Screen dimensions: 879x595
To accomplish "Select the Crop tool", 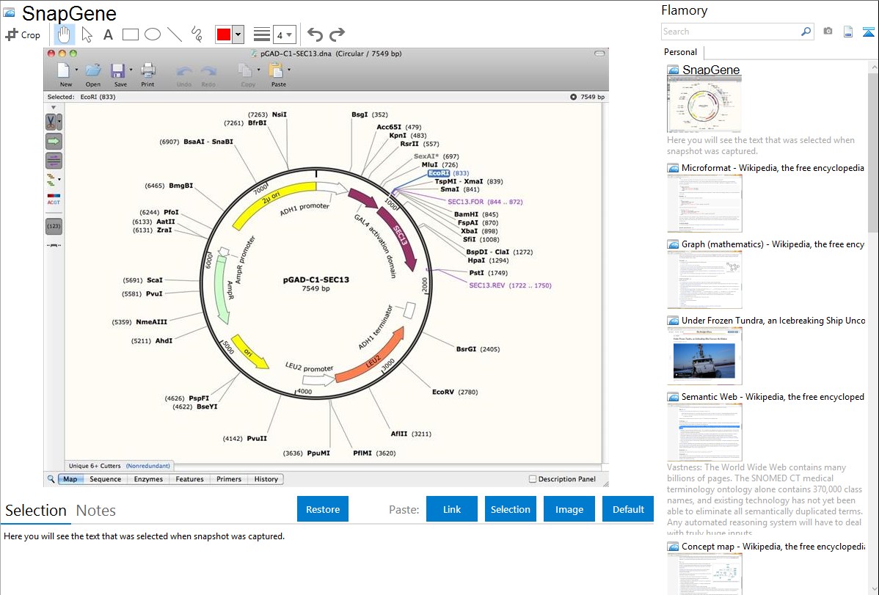I will pyautogui.click(x=23, y=34).
